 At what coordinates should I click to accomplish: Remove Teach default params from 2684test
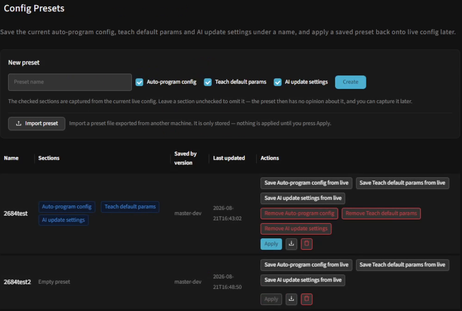381,213
